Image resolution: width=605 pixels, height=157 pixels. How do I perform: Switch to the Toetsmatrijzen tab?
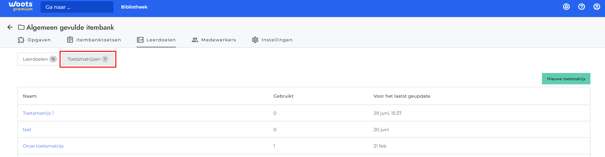tap(88, 59)
